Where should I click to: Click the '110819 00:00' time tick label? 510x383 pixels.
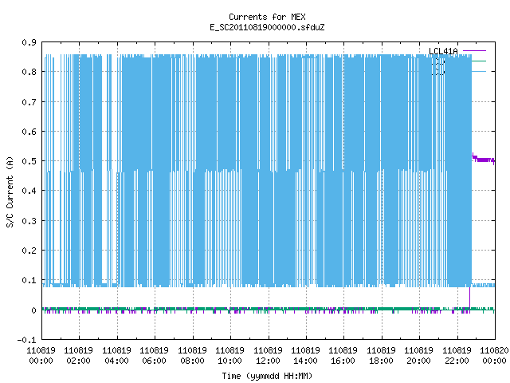click(41, 356)
